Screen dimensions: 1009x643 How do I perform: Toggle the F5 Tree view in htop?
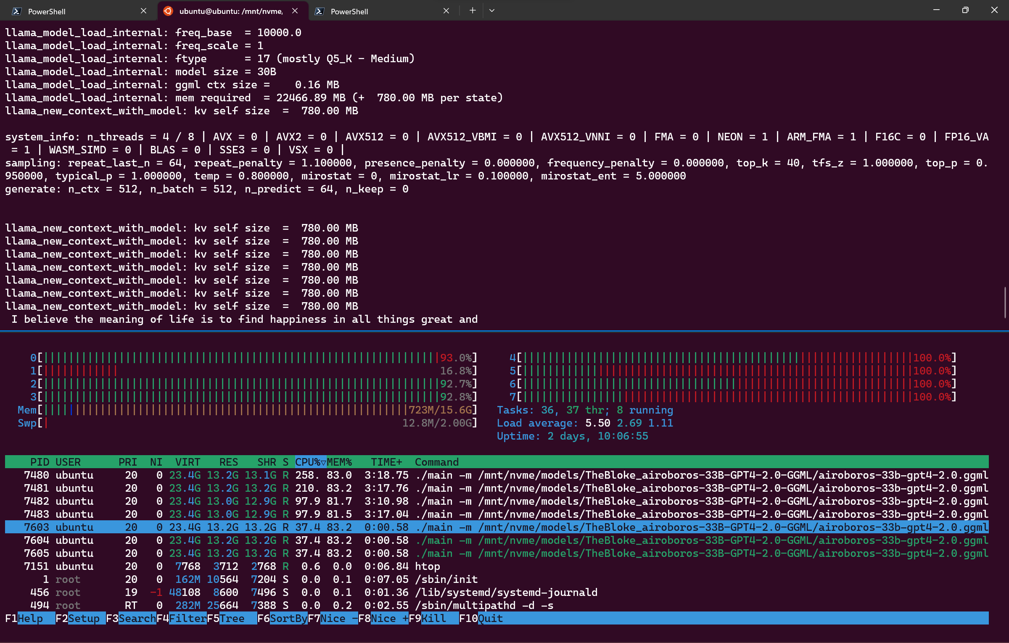pyautogui.click(x=232, y=618)
